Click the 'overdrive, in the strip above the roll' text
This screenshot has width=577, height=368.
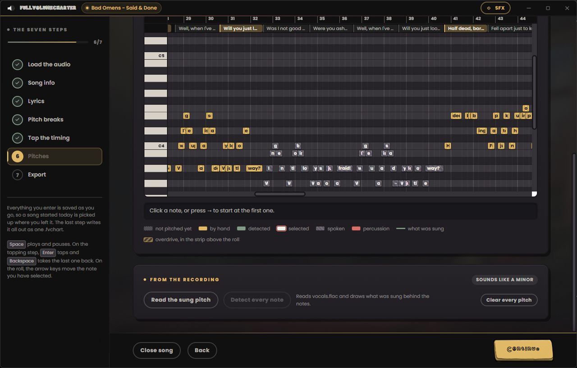197,240
